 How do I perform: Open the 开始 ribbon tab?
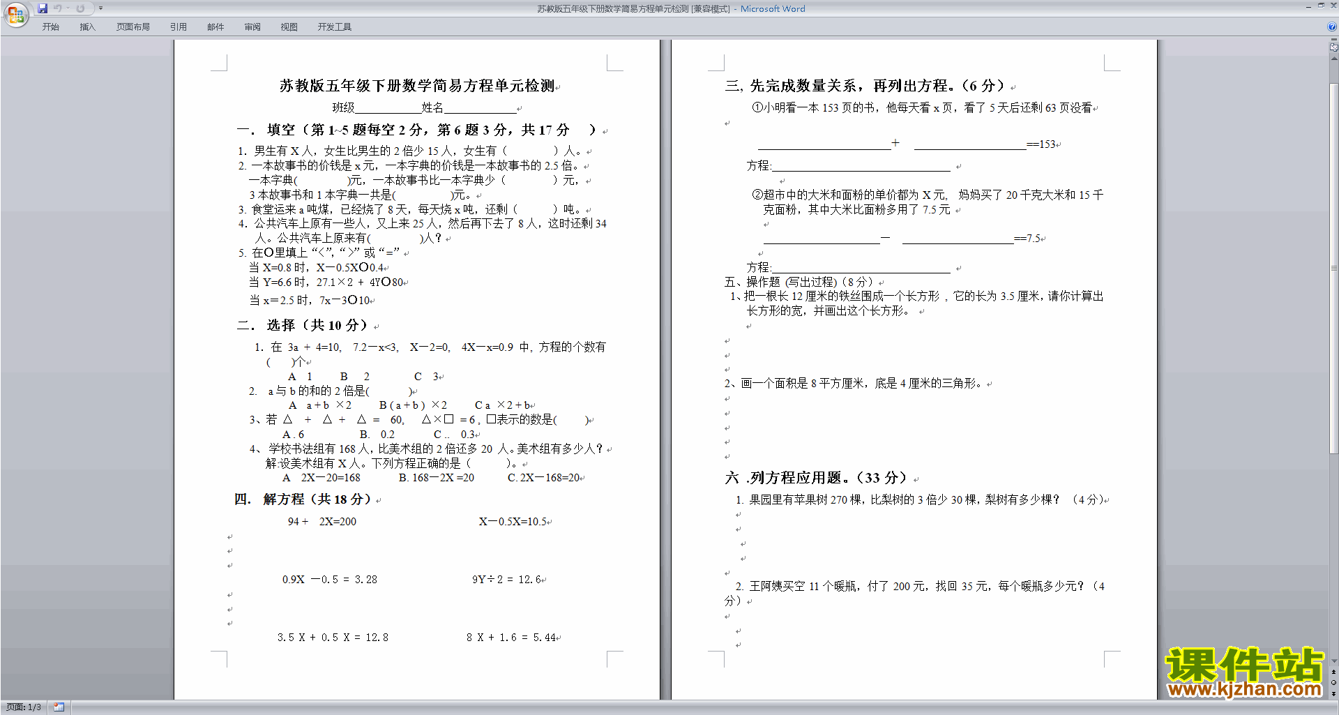pyautogui.click(x=50, y=27)
